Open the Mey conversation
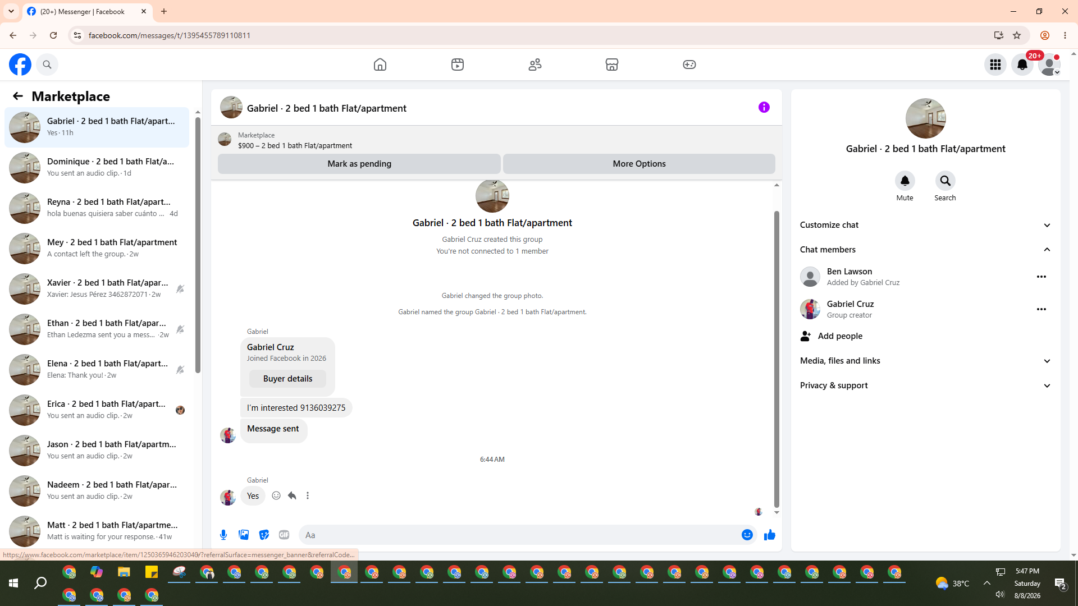The image size is (1078, 606). 97,248
